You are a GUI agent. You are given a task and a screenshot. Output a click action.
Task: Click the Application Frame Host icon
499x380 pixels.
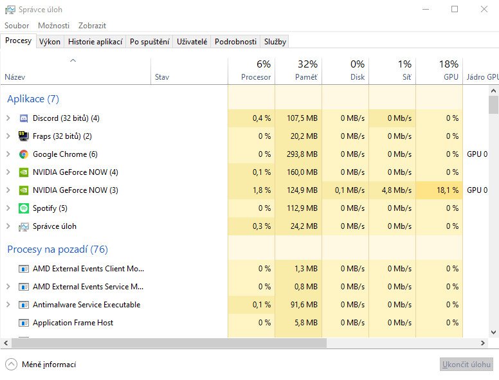(x=24, y=323)
